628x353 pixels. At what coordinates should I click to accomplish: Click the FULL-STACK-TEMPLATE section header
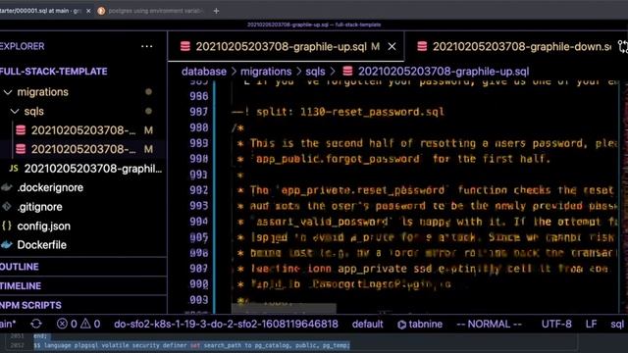[x=54, y=72]
